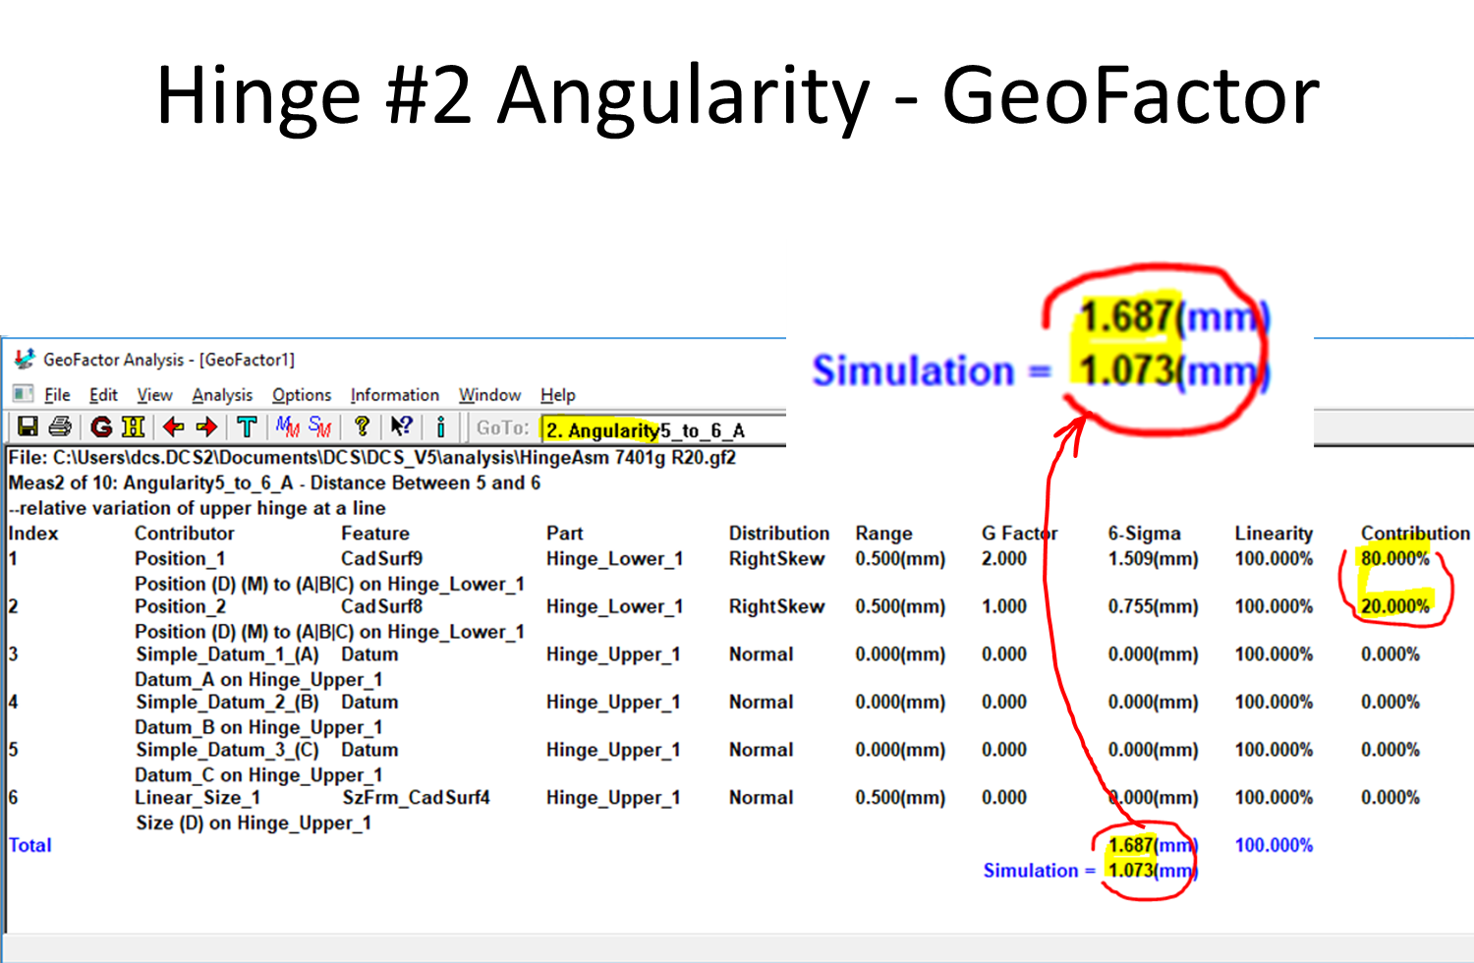Click the teal T text tool icon
Viewport: 1474px width, 963px height.
[x=248, y=427]
